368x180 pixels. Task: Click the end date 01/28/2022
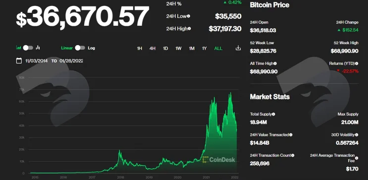71,61
